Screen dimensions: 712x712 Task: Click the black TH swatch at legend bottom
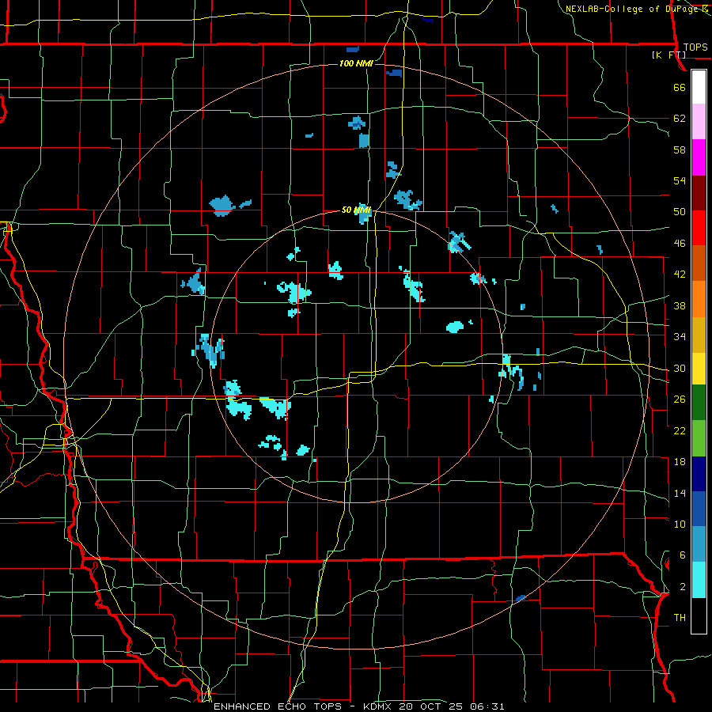tap(699, 615)
